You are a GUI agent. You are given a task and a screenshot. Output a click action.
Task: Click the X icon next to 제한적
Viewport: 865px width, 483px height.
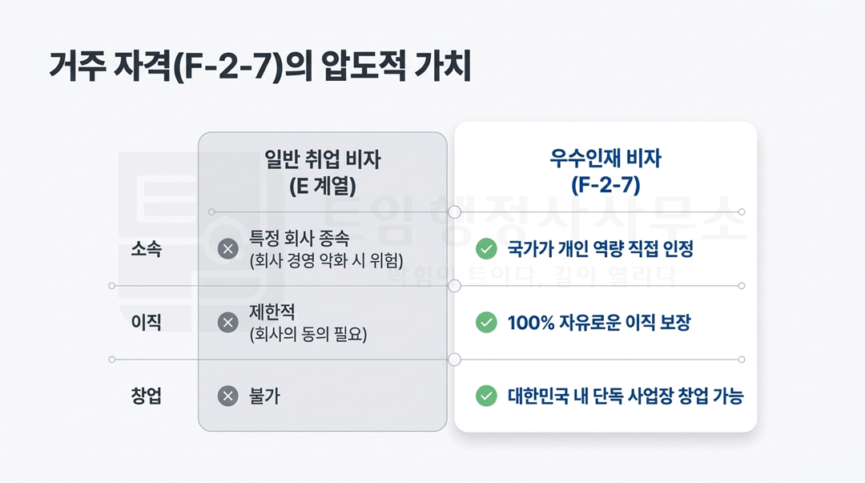pos(228,322)
